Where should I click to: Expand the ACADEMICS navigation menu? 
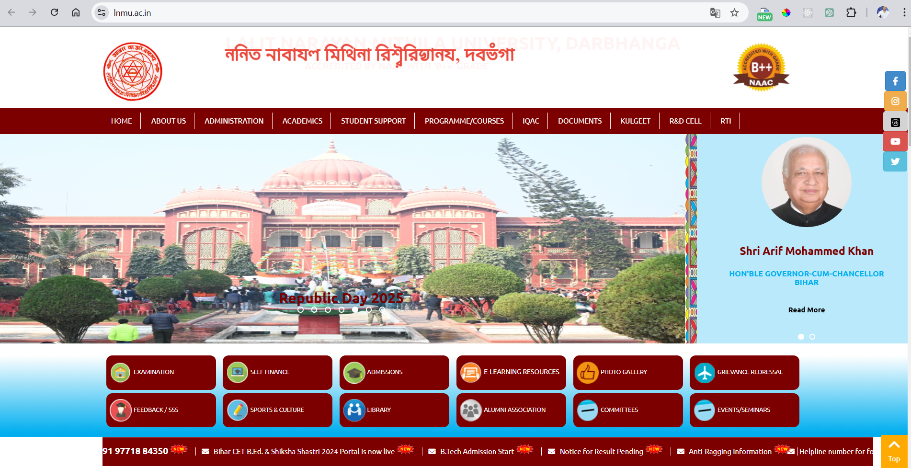pyautogui.click(x=302, y=121)
